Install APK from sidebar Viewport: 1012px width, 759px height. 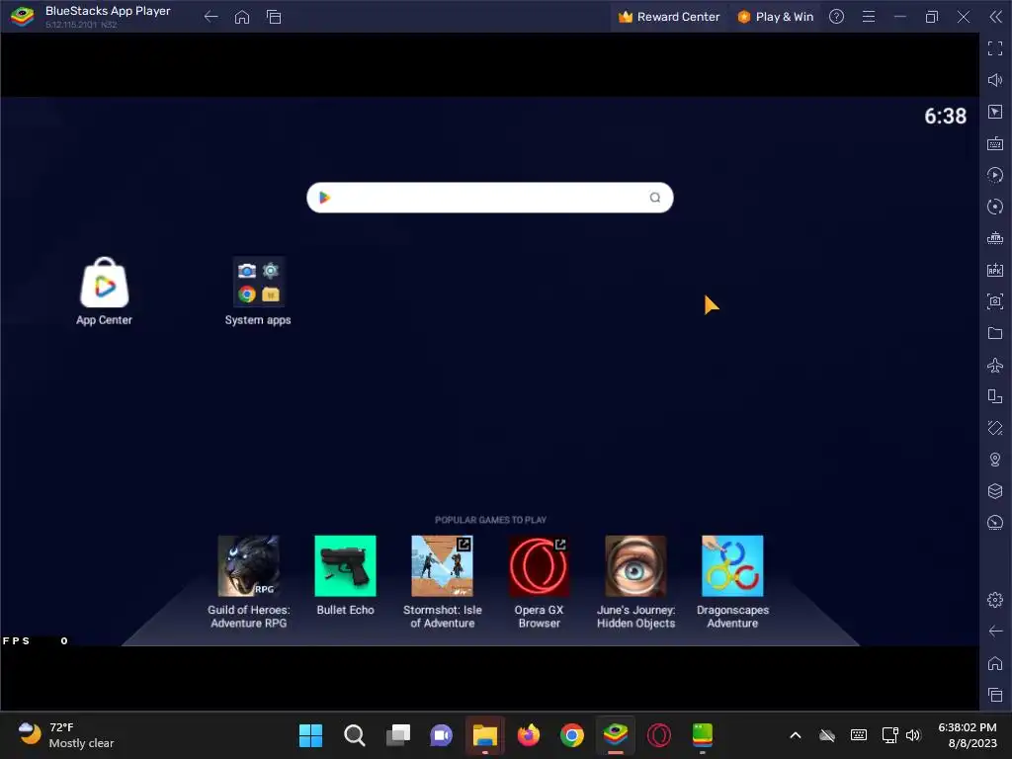point(995,270)
